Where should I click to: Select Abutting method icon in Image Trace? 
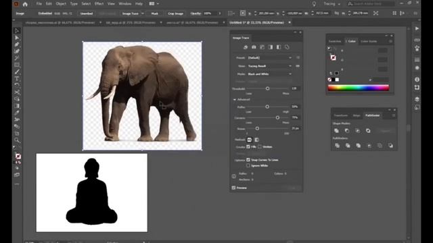pyautogui.click(x=250, y=140)
